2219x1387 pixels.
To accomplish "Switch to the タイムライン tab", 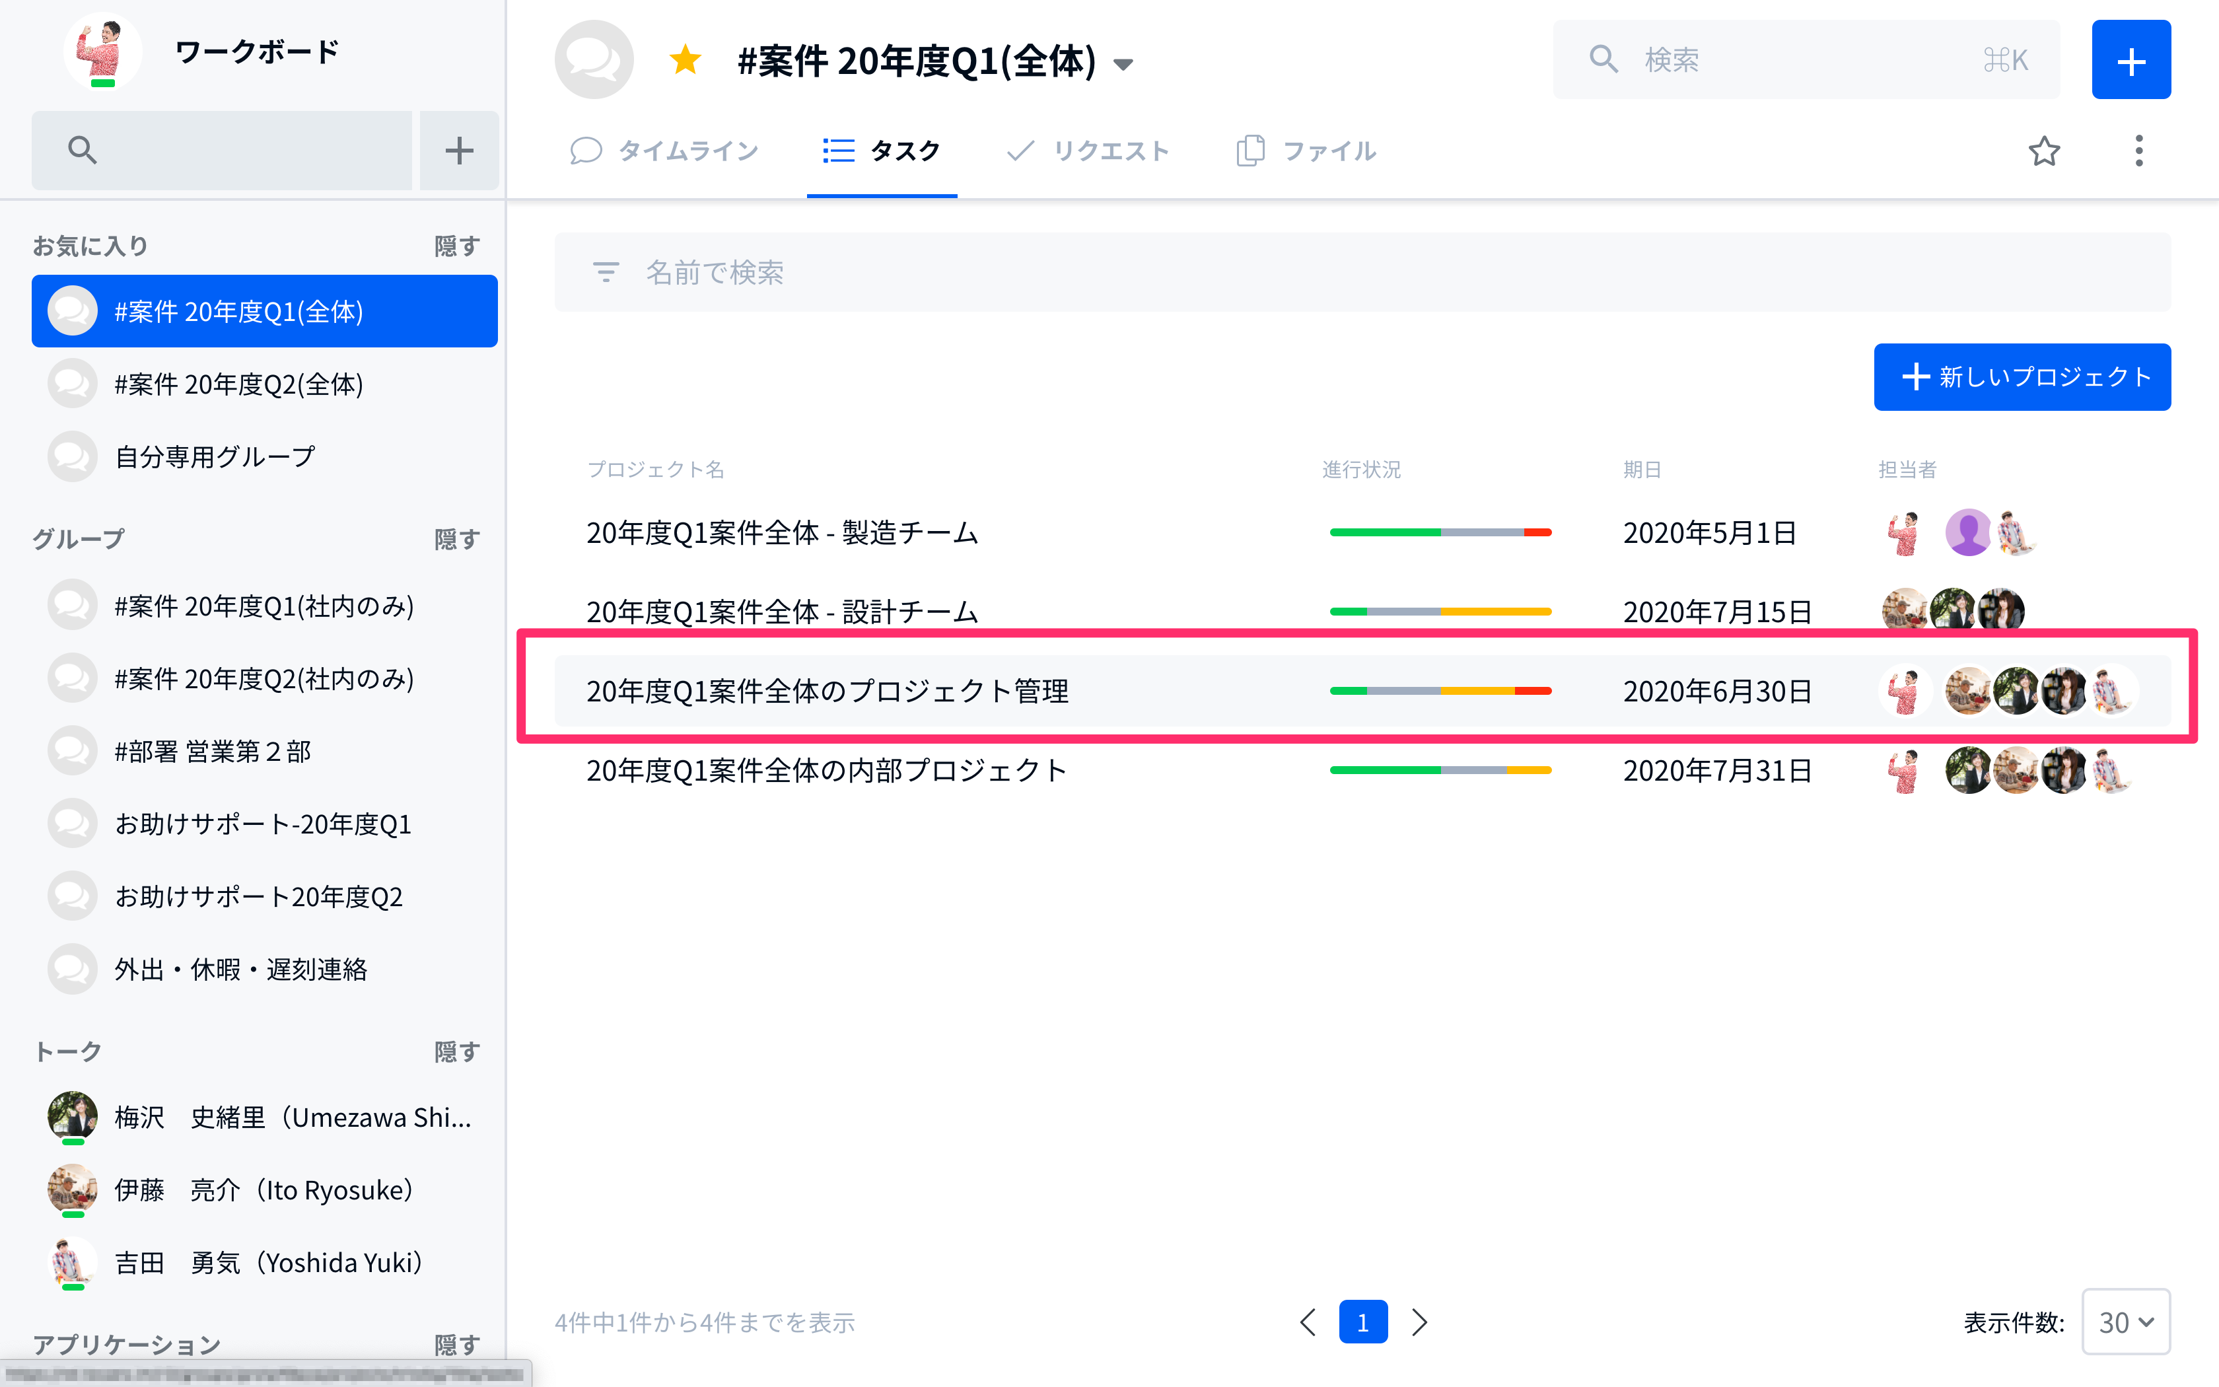I will [665, 151].
